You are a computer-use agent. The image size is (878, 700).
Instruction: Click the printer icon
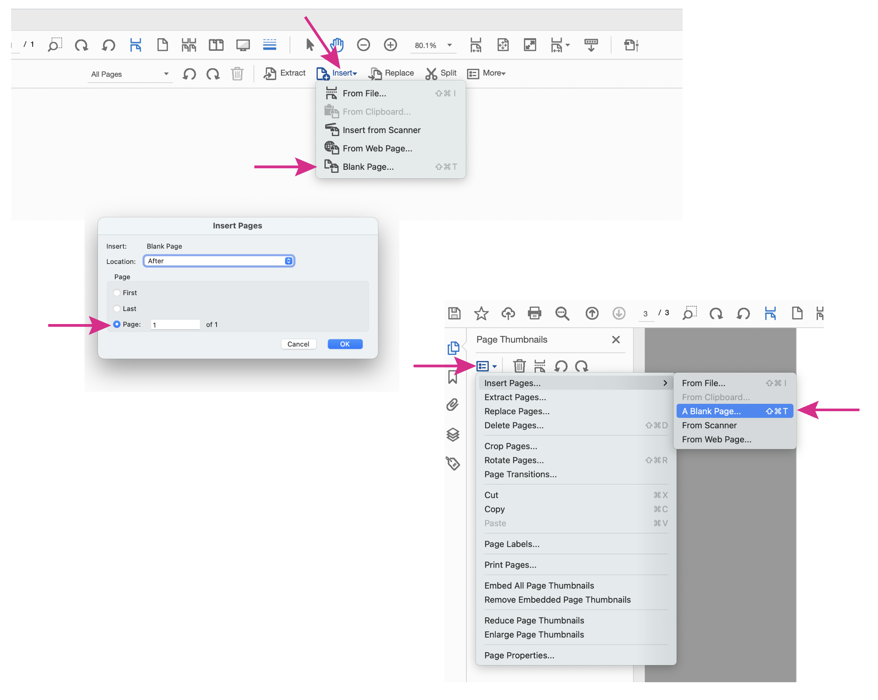pos(534,313)
